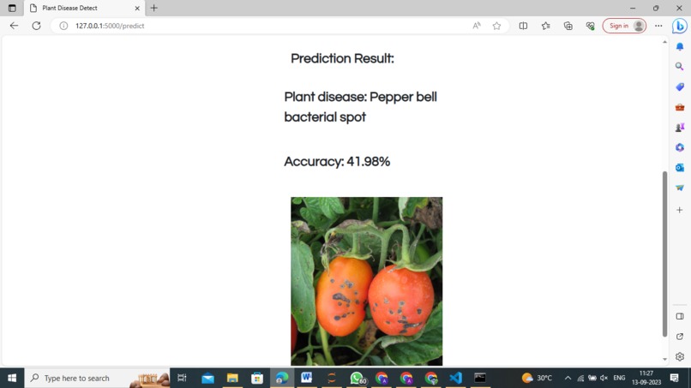The width and height of the screenshot is (691, 388).
Task: Open split screen view
Action: (523, 26)
